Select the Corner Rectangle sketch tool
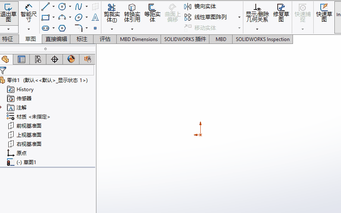Viewport: 341px width, 213px height. click(46, 17)
